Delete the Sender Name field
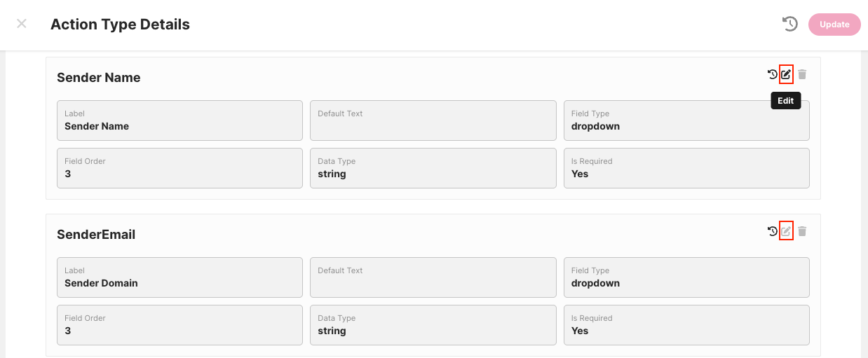Screen dimensions: 868x358 802,74
